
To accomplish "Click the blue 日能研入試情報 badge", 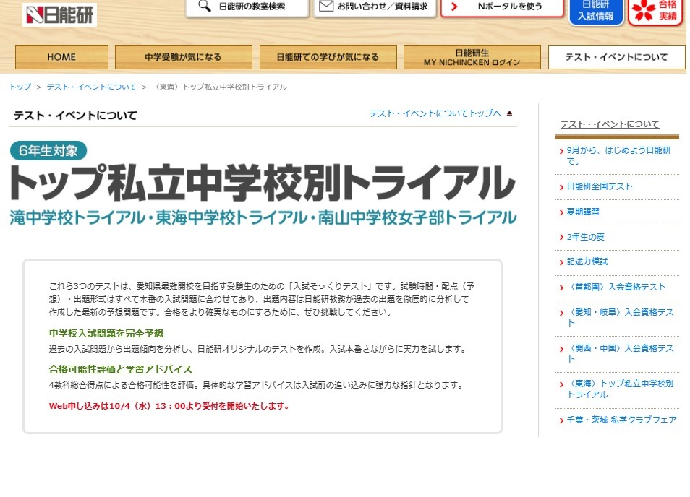I will [x=596, y=12].
